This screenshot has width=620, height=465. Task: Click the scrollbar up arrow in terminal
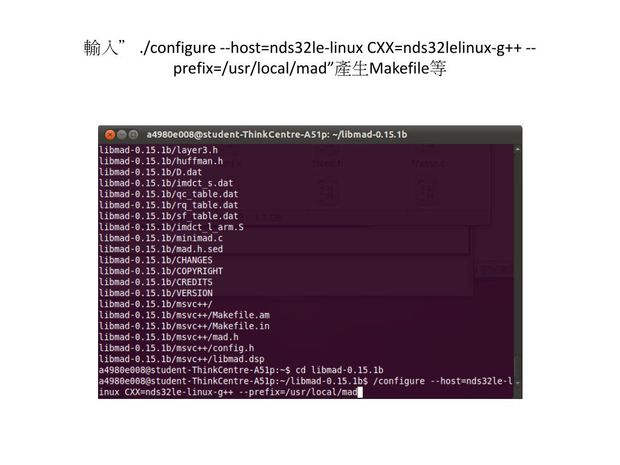[518, 150]
